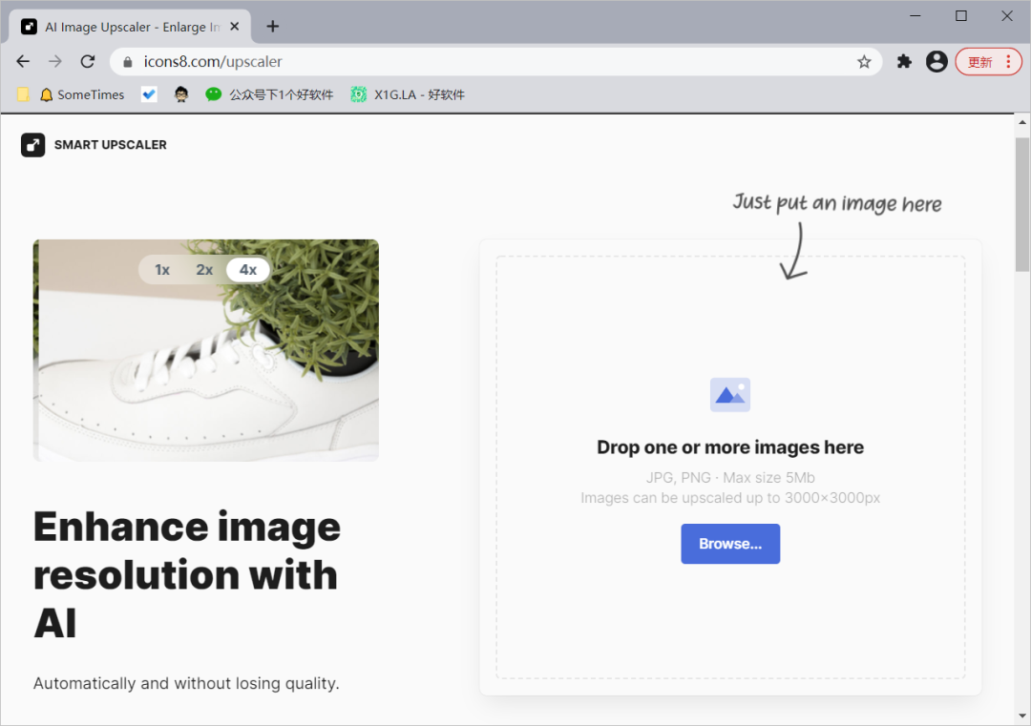1031x726 pixels.
Task: Open the Chrome extensions puzzle icon
Action: tap(904, 62)
